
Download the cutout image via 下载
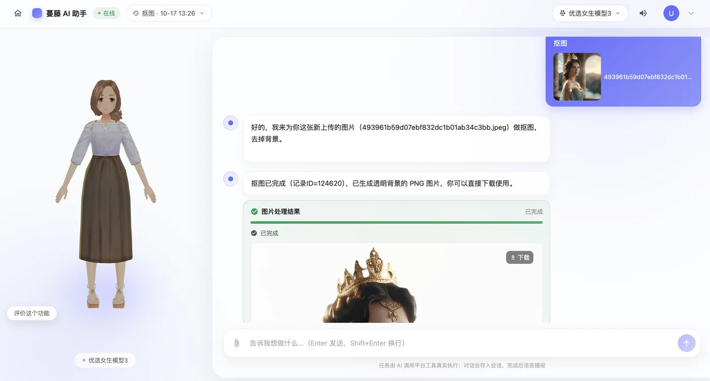520,258
